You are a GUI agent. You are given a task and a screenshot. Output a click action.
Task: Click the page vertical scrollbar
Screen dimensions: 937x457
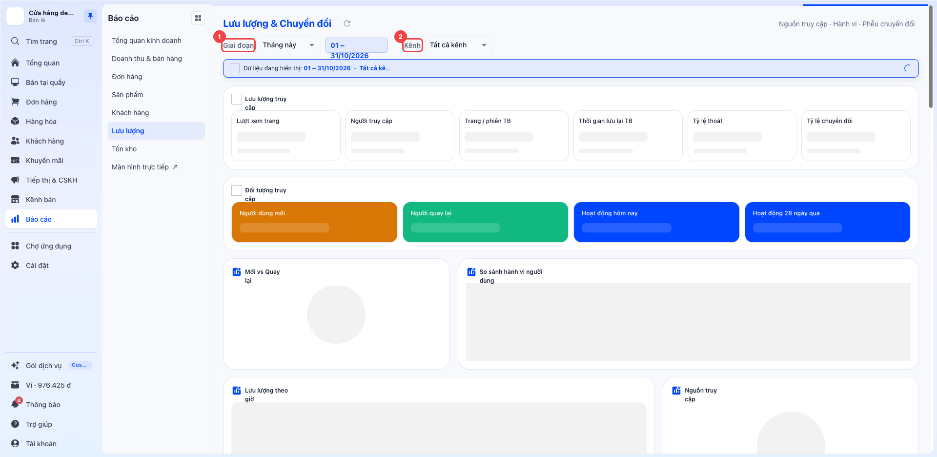coord(931,57)
